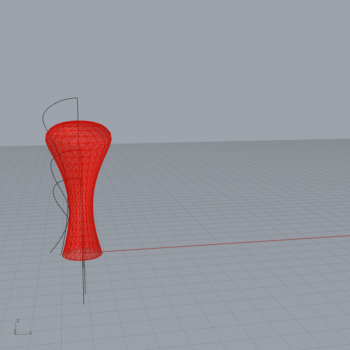
Task: Click the Y label on the axes icon
Action: click(x=15, y=331)
